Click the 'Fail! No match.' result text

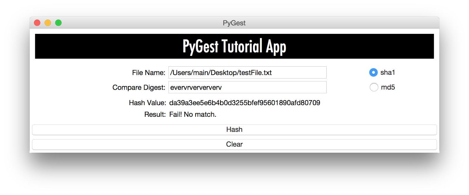coord(193,114)
